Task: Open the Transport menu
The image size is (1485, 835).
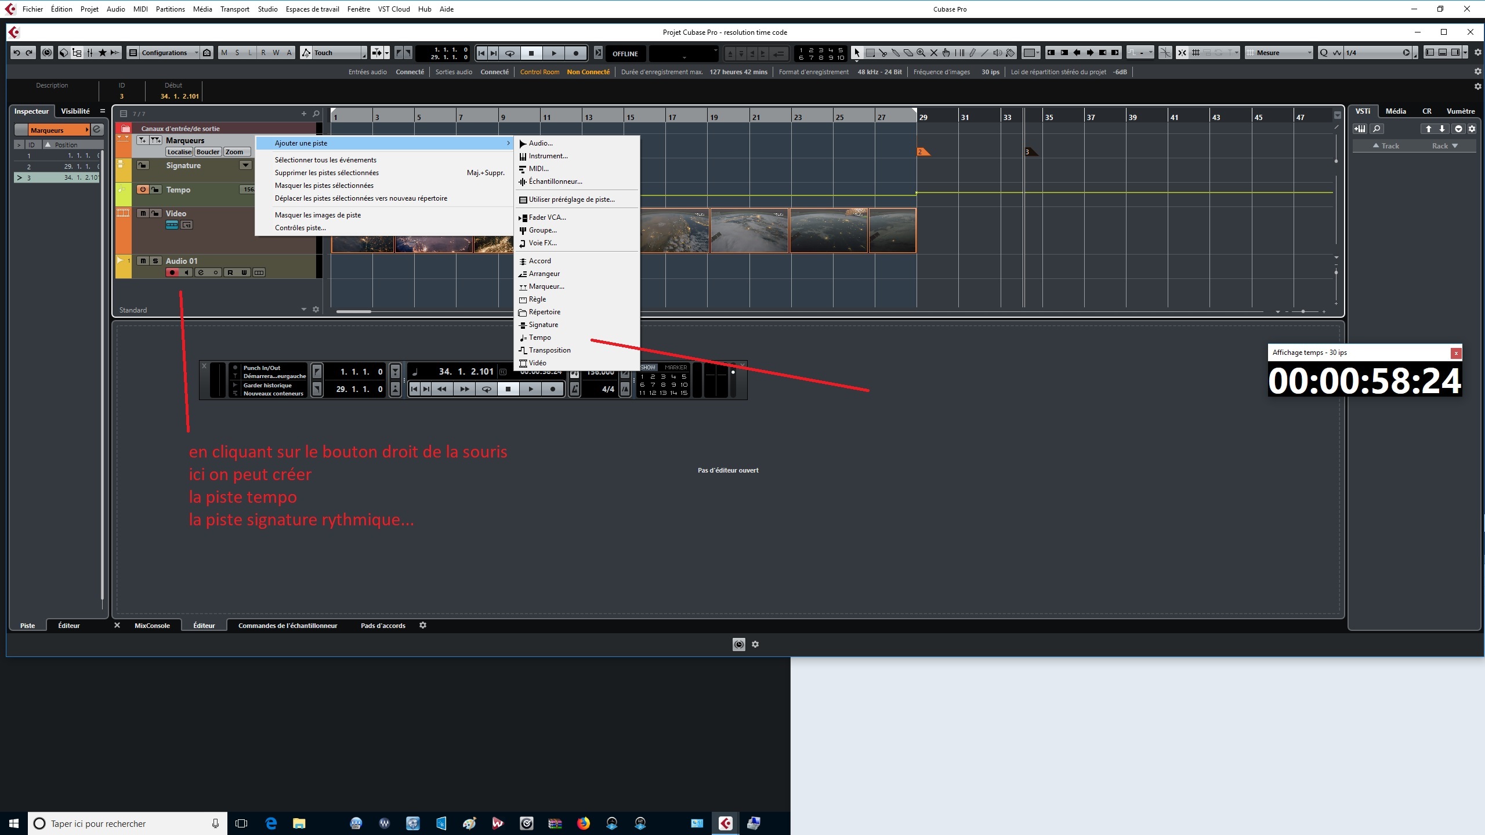Action: tap(234, 9)
